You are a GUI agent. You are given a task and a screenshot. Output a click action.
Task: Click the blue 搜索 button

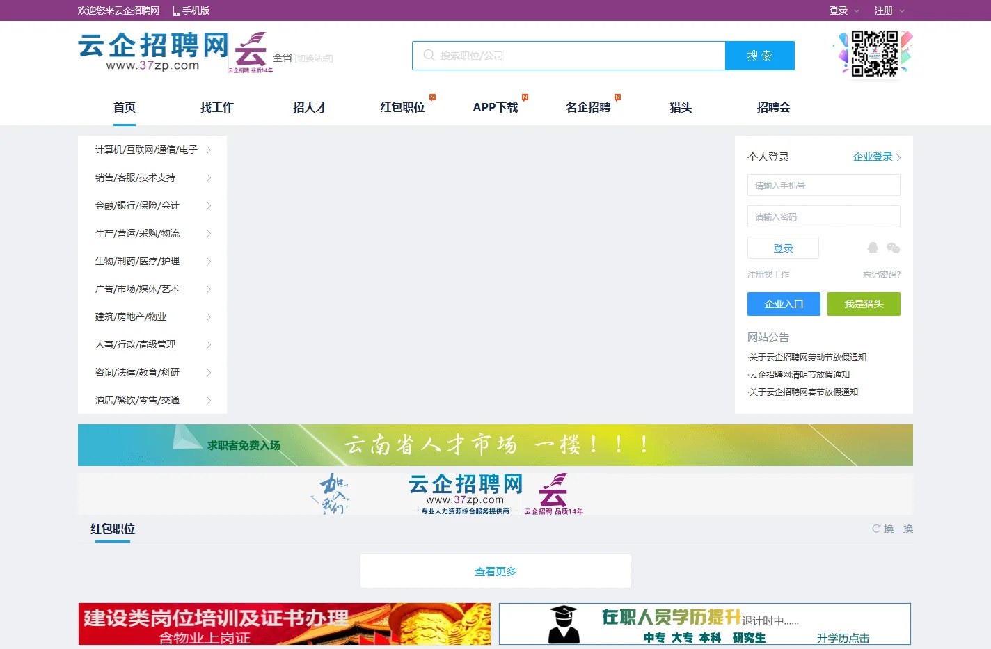pos(760,56)
